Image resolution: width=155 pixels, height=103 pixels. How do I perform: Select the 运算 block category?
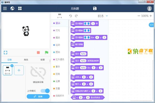pos(60,81)
